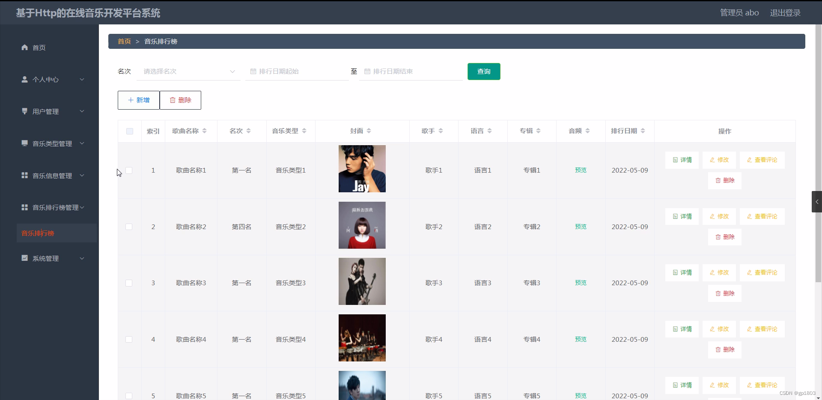The image size is (822, 400).
Task: Click 删除 for 歌曲名称4
Action: click(725, 350)
